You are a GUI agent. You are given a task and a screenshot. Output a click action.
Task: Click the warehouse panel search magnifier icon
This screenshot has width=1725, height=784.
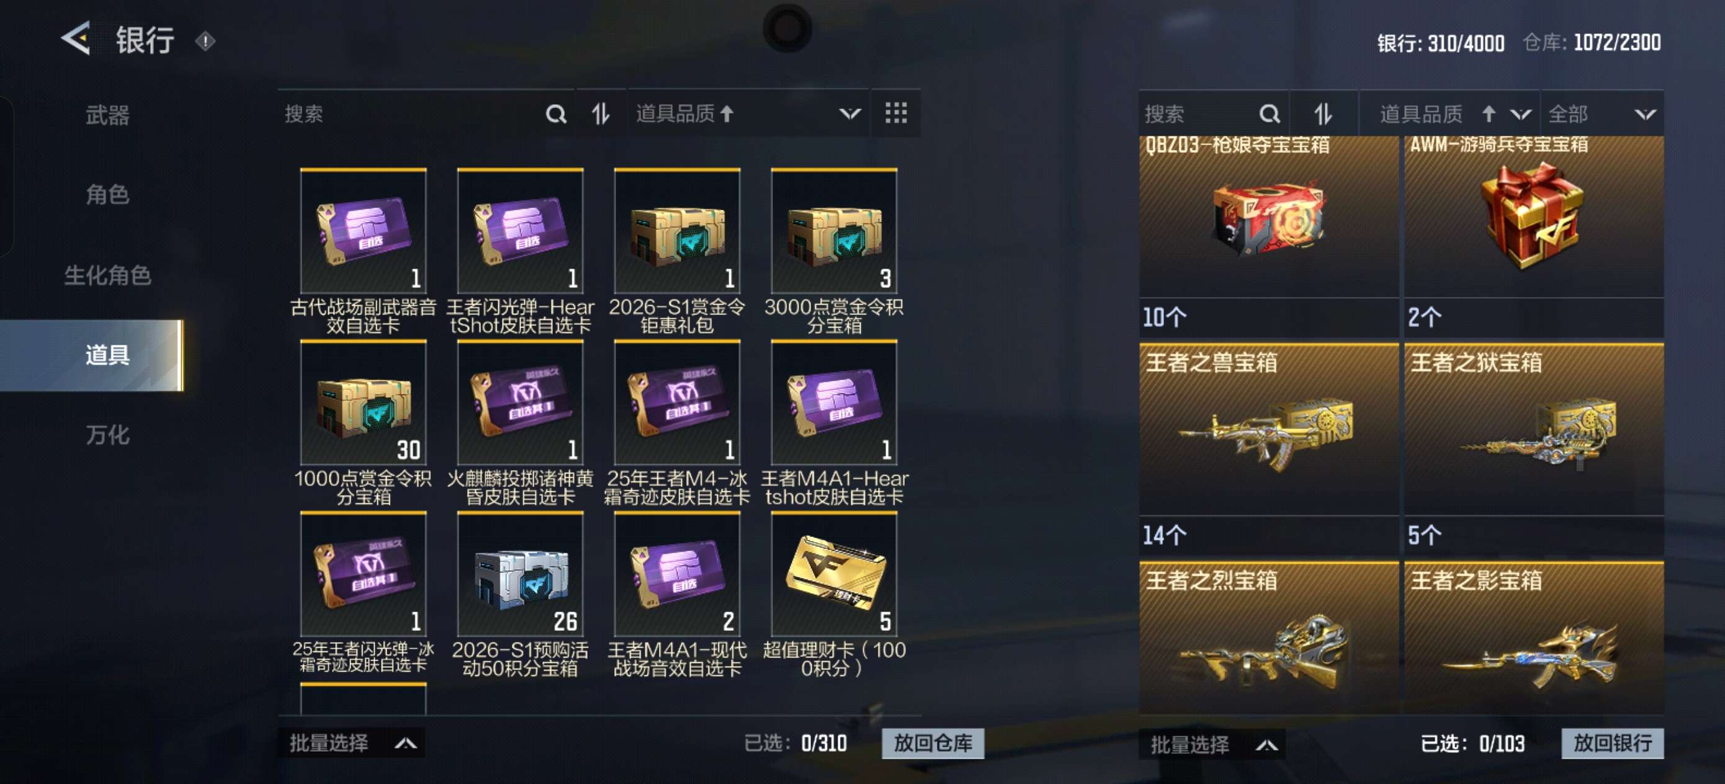tap(1269, 114)
